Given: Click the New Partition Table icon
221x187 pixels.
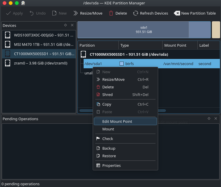Looking at the screenshot, I should coord(177,13).
